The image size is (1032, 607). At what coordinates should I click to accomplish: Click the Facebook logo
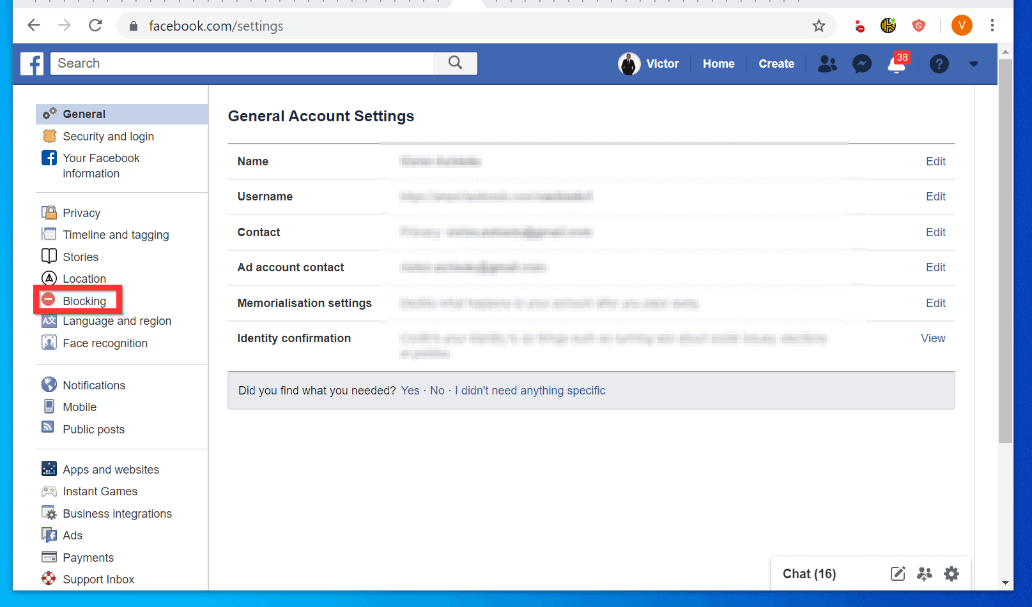point(32,63)
